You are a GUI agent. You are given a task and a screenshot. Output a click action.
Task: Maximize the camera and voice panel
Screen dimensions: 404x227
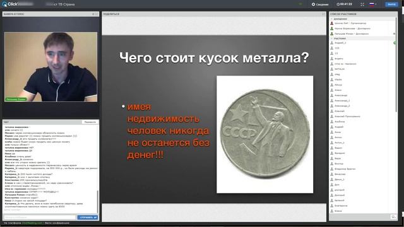97,14
